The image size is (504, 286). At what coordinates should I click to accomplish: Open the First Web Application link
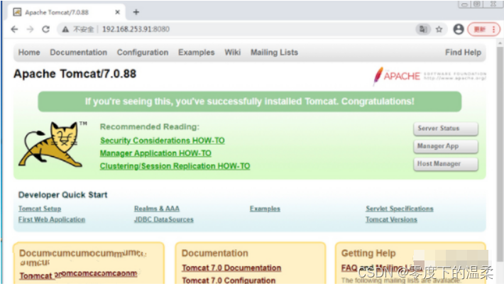pyautogui.click(x=52, y=219)
